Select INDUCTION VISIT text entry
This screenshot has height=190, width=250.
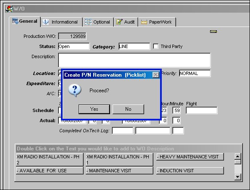pos(190,171)
